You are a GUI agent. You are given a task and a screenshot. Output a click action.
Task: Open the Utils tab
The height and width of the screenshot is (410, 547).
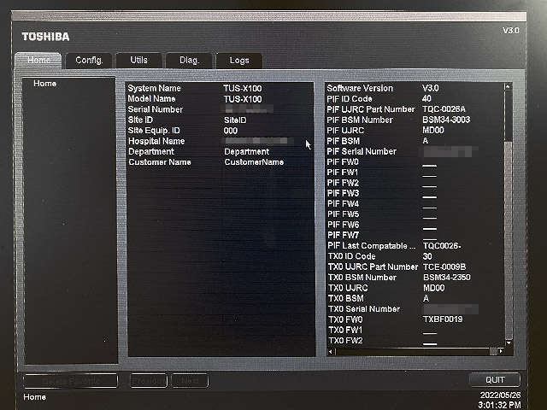[138, 61]
